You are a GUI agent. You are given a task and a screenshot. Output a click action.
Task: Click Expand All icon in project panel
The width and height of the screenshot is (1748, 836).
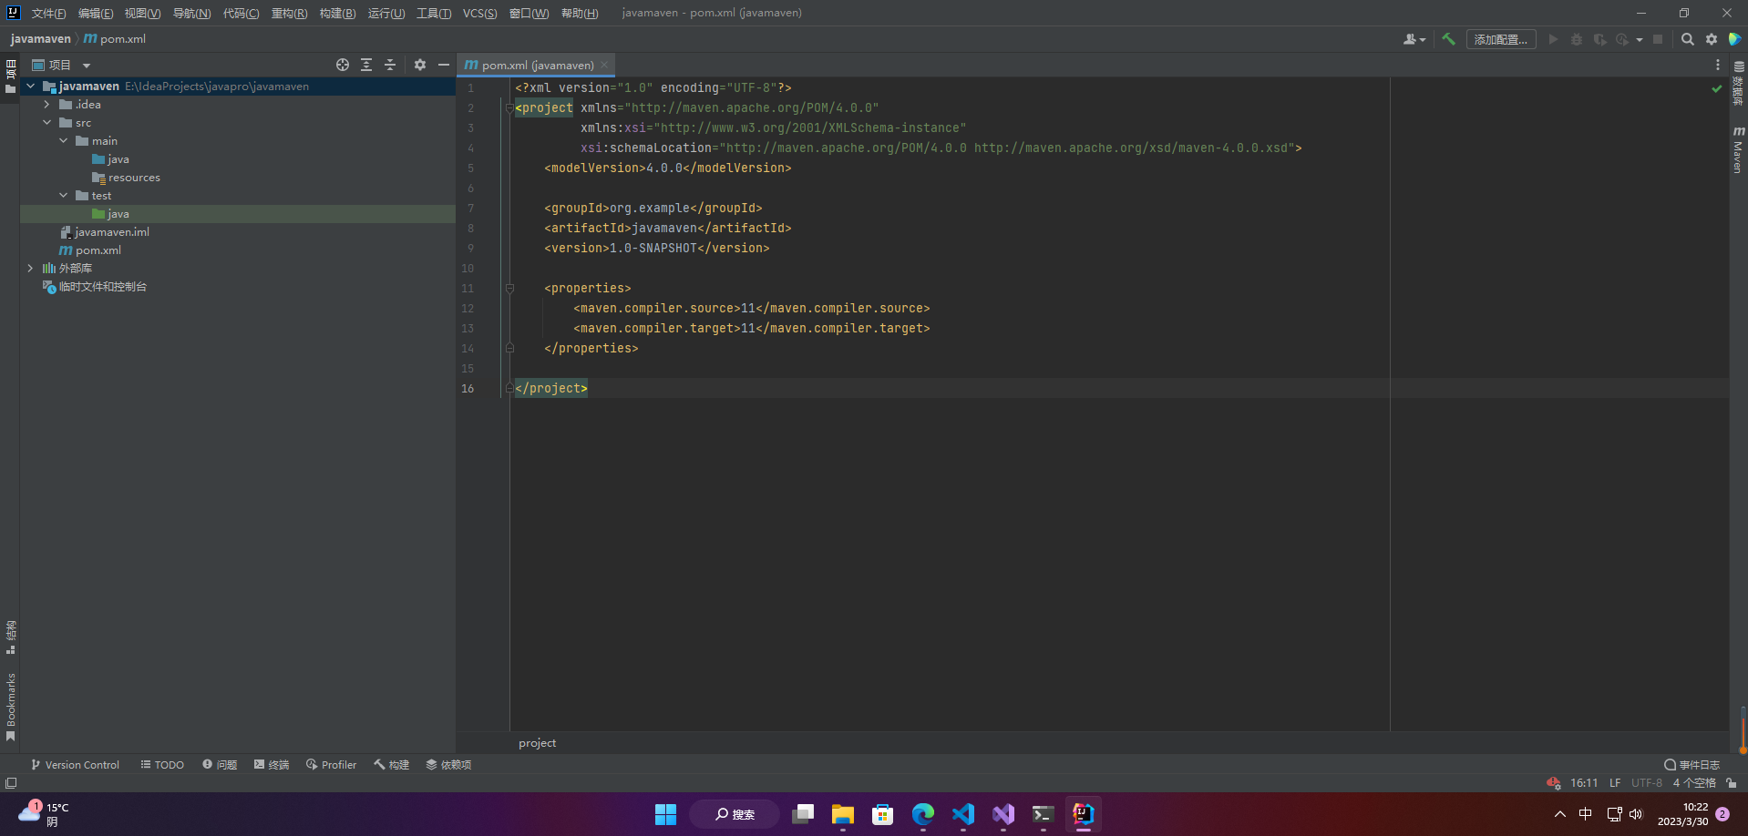366,65
